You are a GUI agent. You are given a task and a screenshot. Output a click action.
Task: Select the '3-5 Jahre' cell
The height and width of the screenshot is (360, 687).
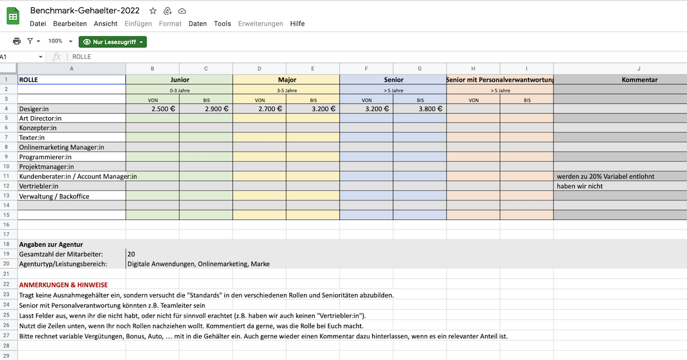pos(286,90)
